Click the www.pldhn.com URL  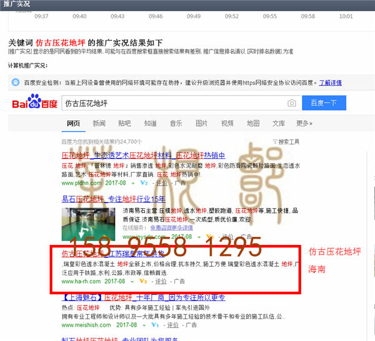coord(81,183)
